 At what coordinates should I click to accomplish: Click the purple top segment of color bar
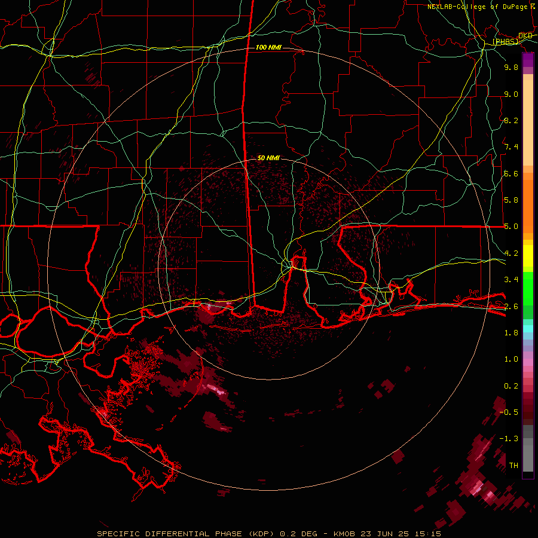tap(528, 60)
